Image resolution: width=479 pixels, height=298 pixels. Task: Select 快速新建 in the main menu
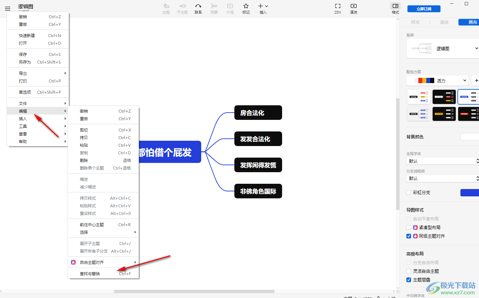(37, 35)
